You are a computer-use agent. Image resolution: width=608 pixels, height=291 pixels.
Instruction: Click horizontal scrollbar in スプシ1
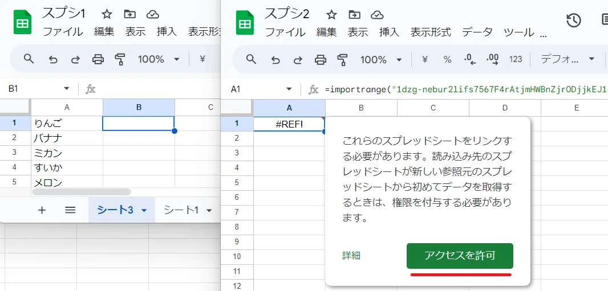(82, 192)
